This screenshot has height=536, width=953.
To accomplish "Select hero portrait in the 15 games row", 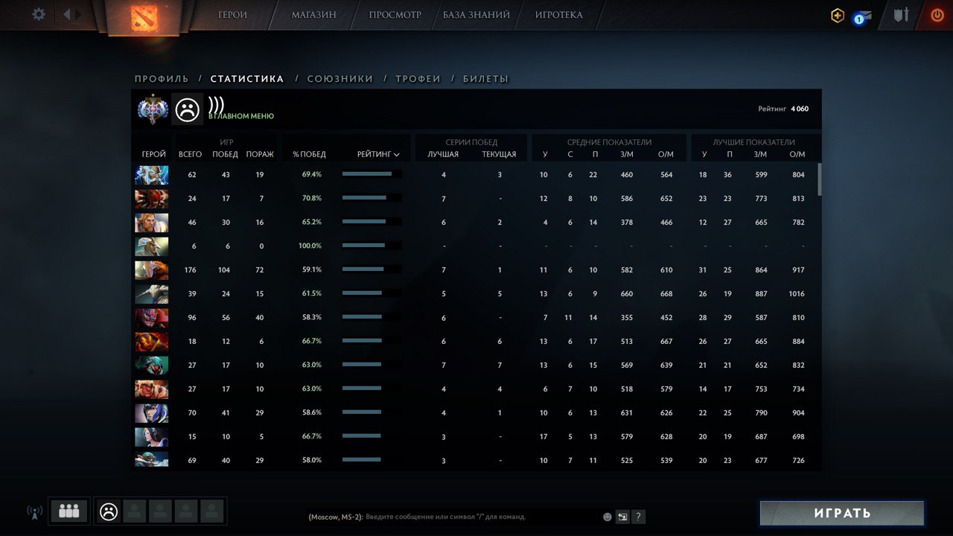I will [x=152, y=437].
